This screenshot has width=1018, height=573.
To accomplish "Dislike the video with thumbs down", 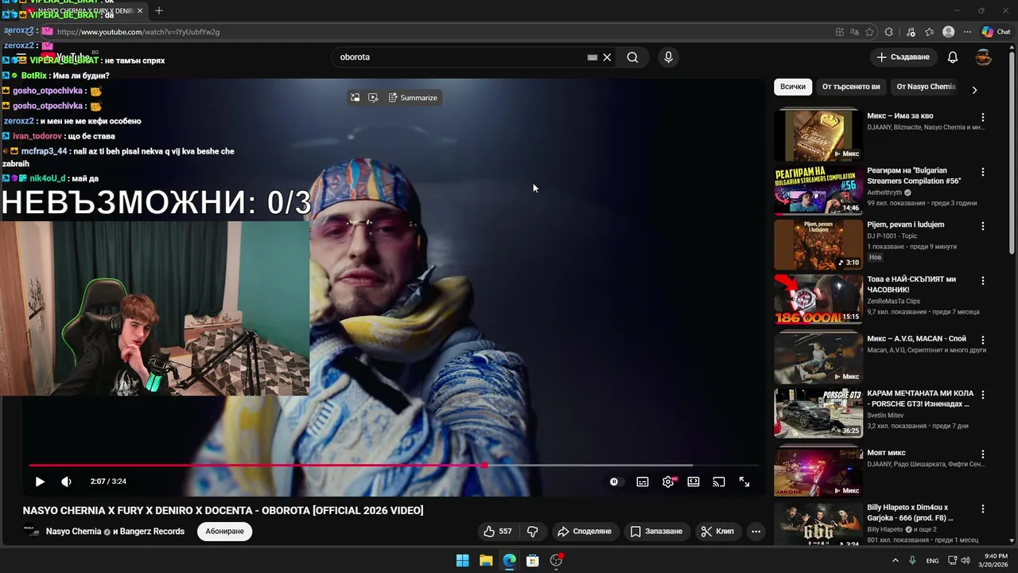I will [533, 531].
